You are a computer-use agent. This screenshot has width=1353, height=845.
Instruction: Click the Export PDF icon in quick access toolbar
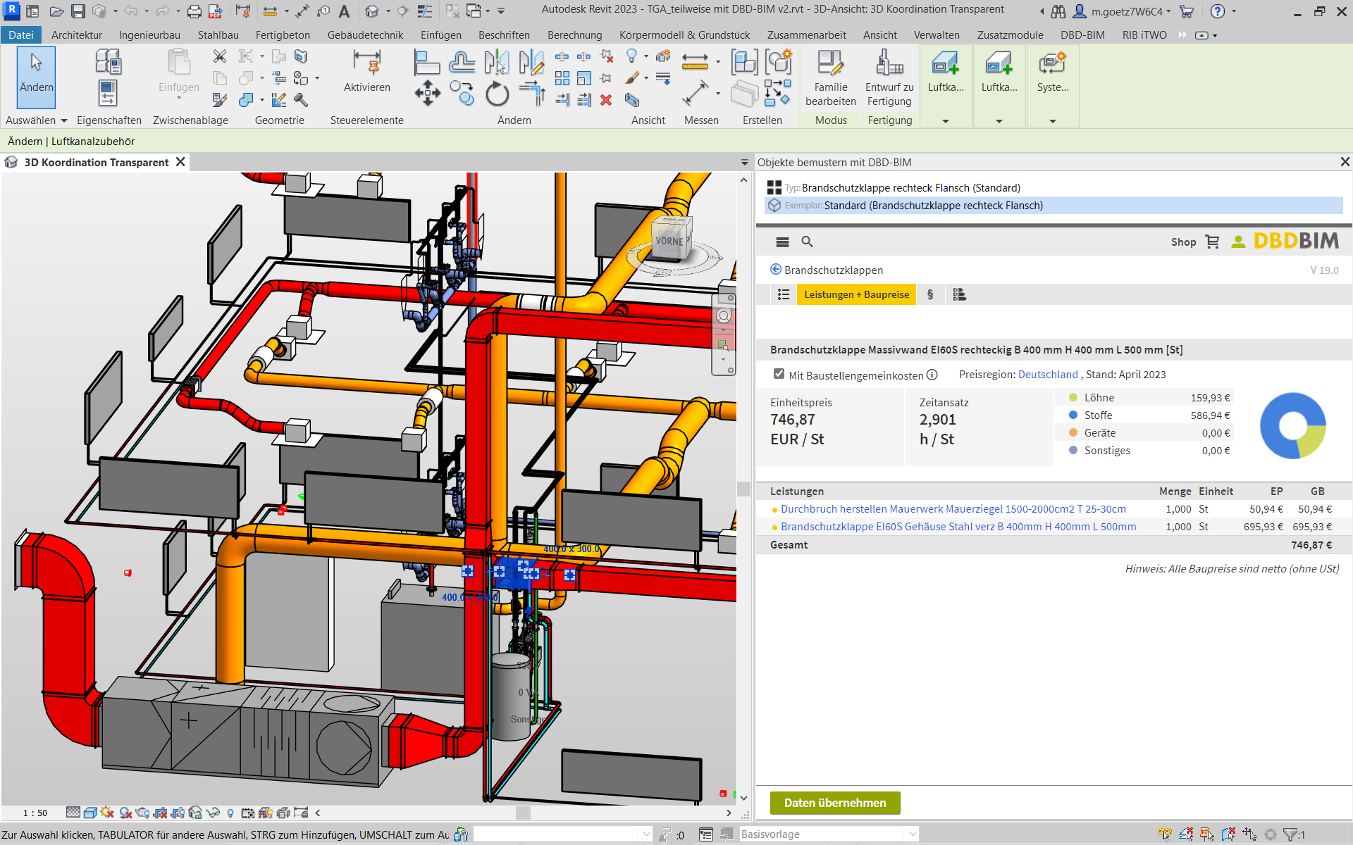pyautogui.click(x=216, y=11)
